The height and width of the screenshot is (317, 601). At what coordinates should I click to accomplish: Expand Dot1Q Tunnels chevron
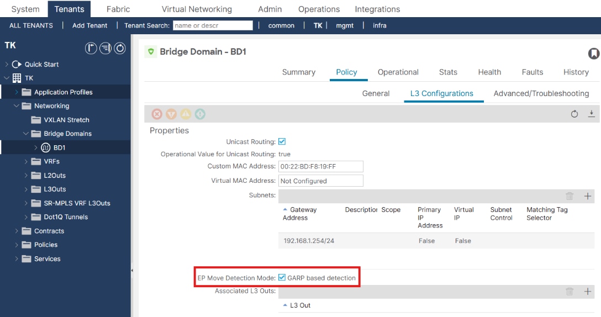point(26,217)
